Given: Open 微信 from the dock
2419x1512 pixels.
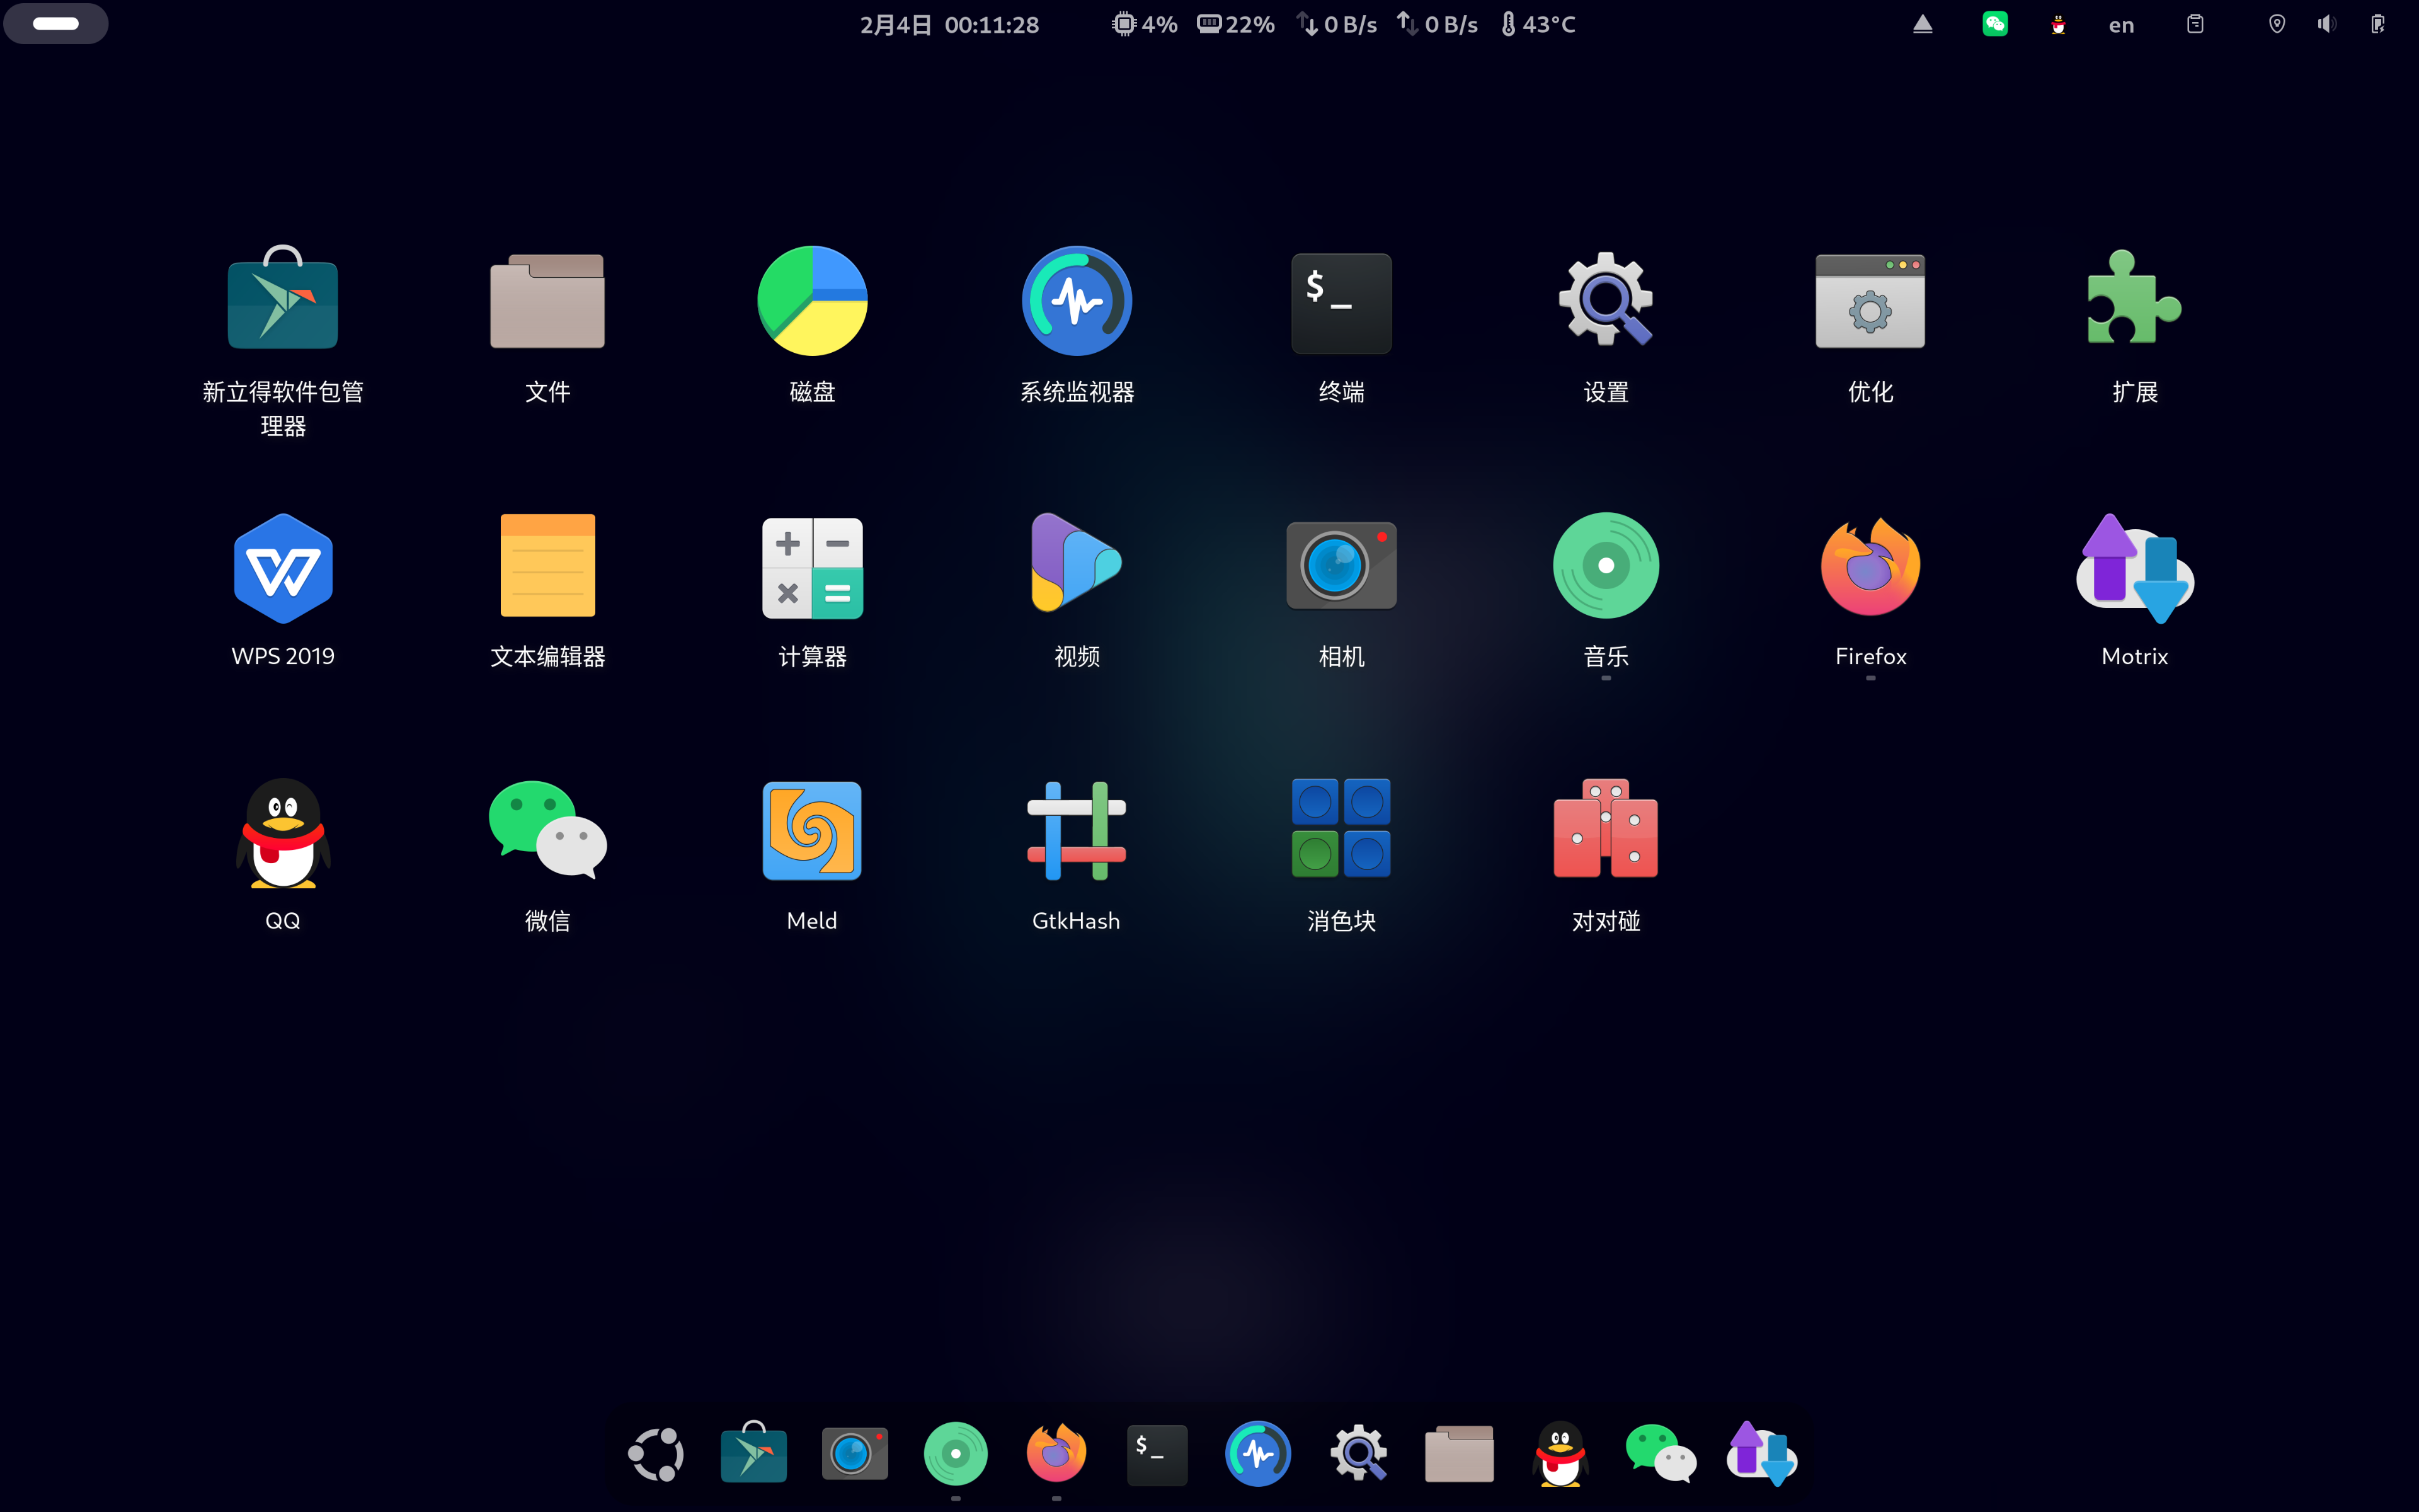Looking at the screenshot, I should 1661,1454.
